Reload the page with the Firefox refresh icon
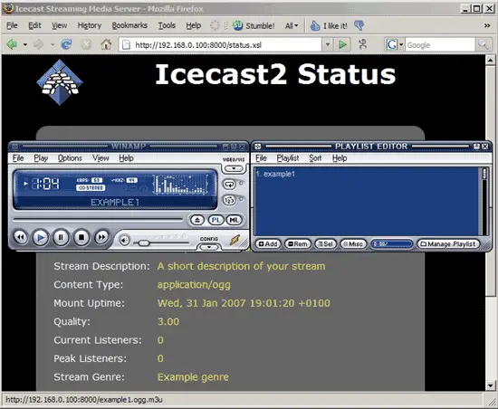This screenshot has height=409, width=498. click(x=66, y=44)
